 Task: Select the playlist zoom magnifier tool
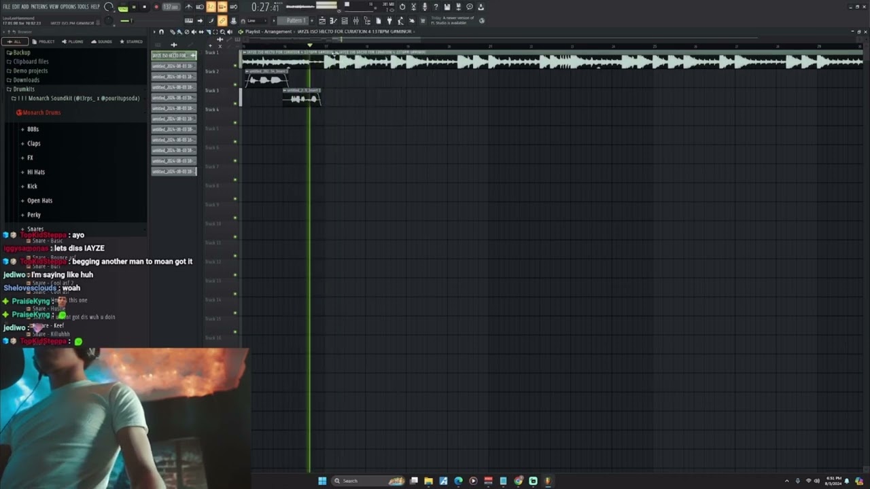(x=222, y=32)
